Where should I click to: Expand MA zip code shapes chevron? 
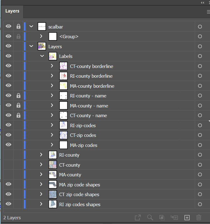pyautogui.click(x=41, y=184)
